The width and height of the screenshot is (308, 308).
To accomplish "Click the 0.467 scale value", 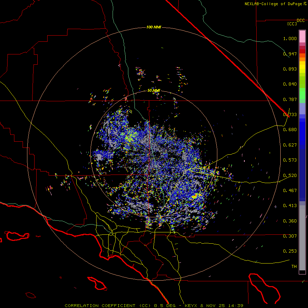I will coord(290,191).
